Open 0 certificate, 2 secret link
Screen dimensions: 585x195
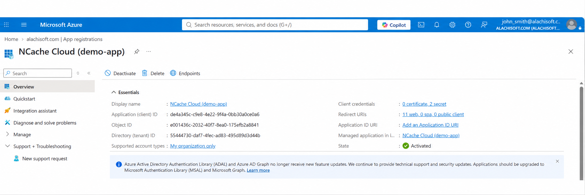point(424,104)
